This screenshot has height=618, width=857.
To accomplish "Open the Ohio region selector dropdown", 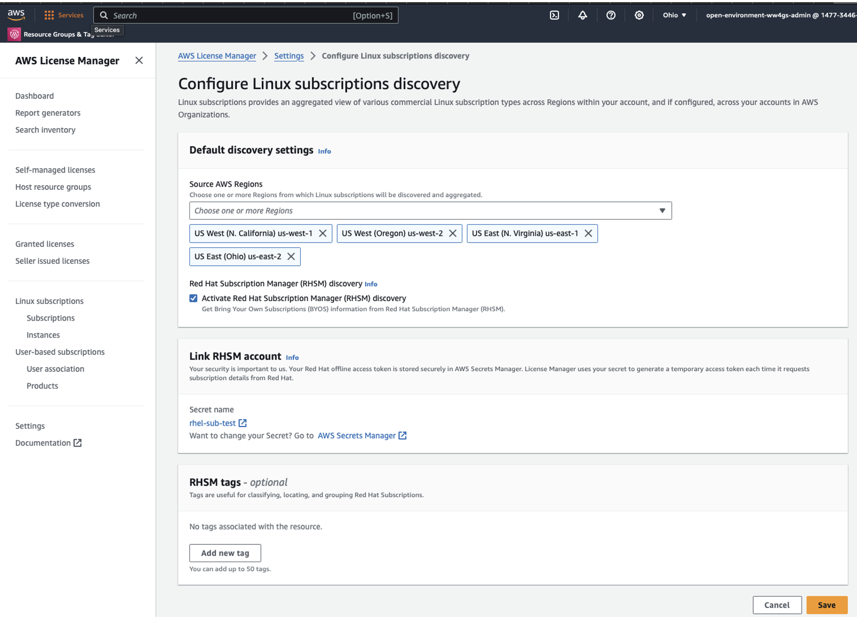I will tap(674, 15).
